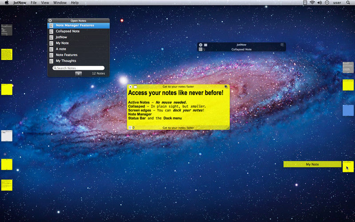Open the white docked note thumbnail on left edge
This screenshot has width=355, height=222.
pyautogui.click(x=7, y=136)
